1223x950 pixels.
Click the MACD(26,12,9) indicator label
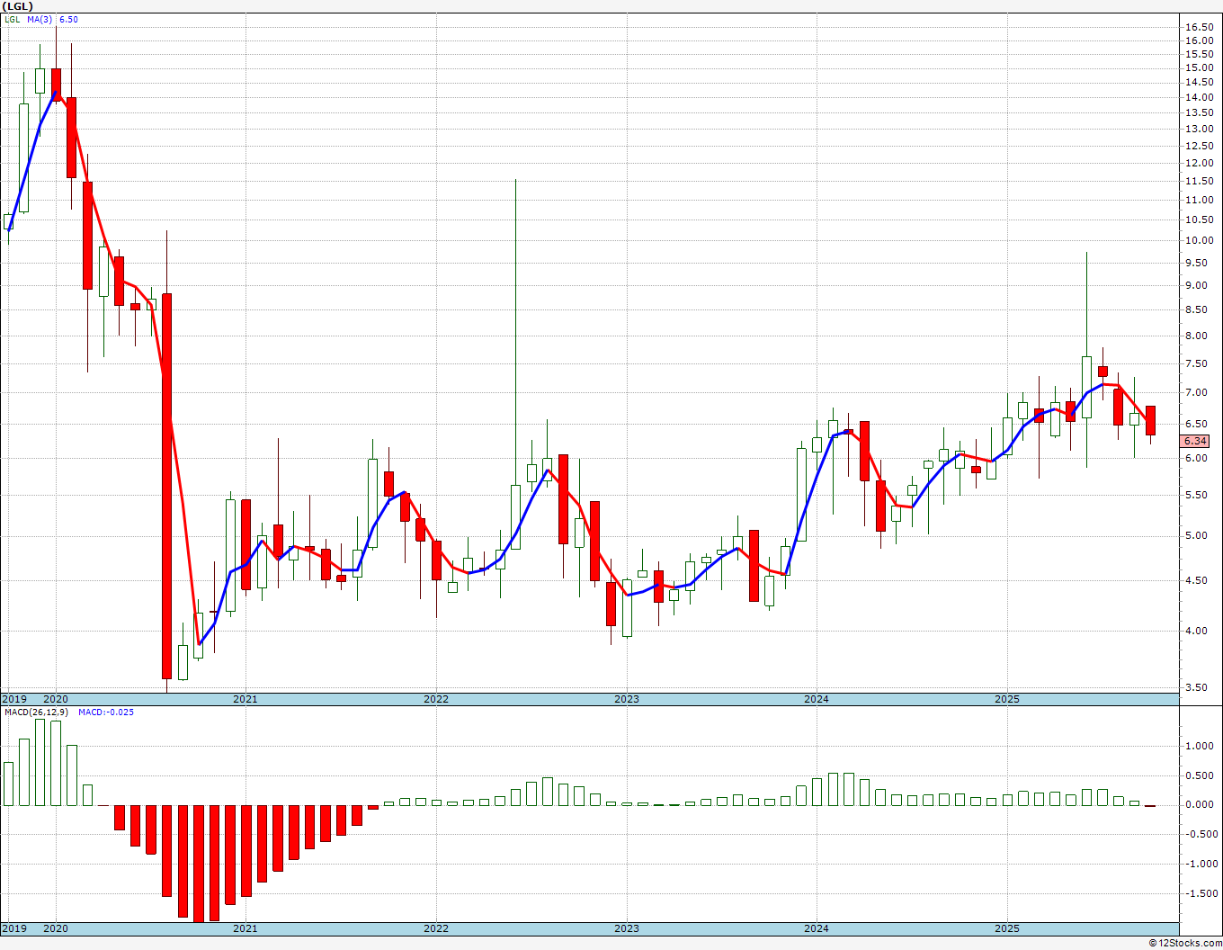point(37,712)
